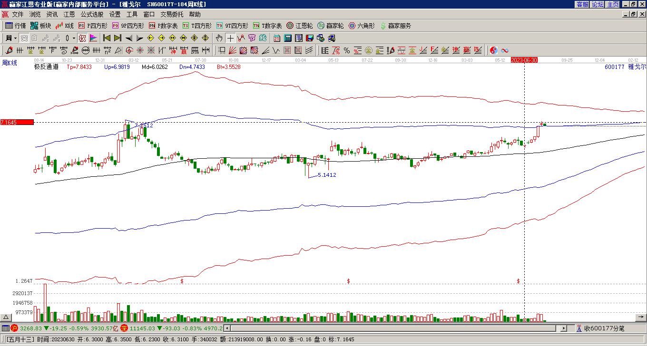Open the 设置 menu
647x346 pixels.
tap(115, 14)
